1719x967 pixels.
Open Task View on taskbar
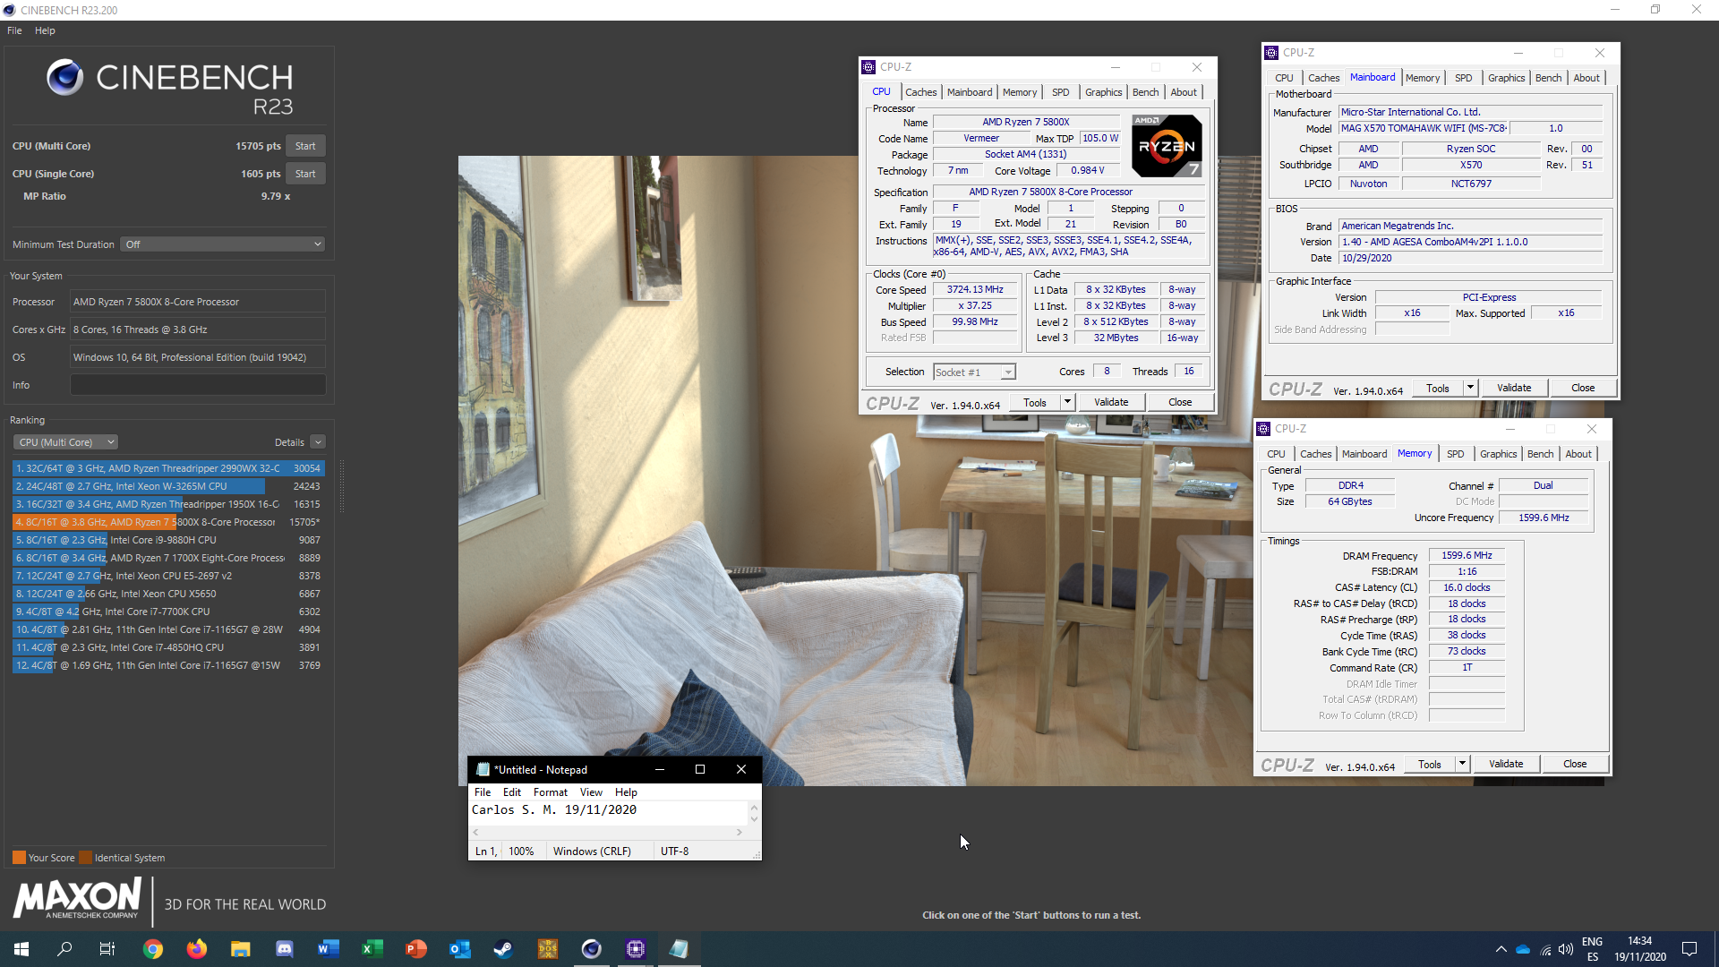[107, 949]
